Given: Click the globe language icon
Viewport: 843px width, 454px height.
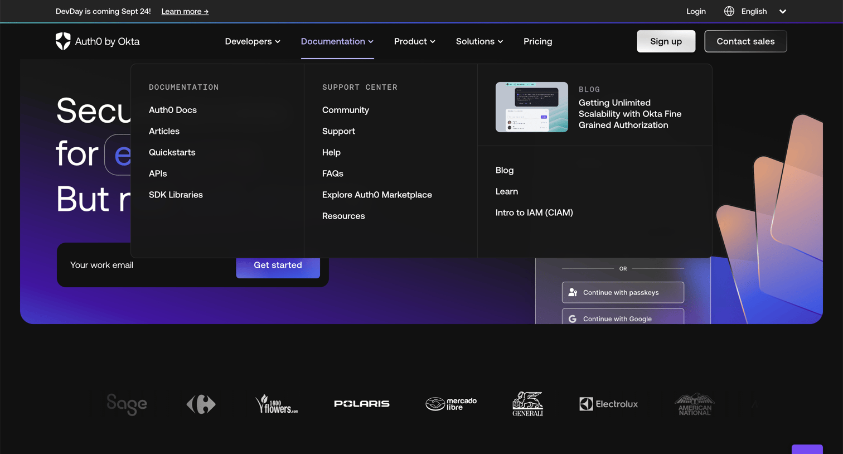Looking at the screenshot, I should pyautogui.click(x=729, y=11).
